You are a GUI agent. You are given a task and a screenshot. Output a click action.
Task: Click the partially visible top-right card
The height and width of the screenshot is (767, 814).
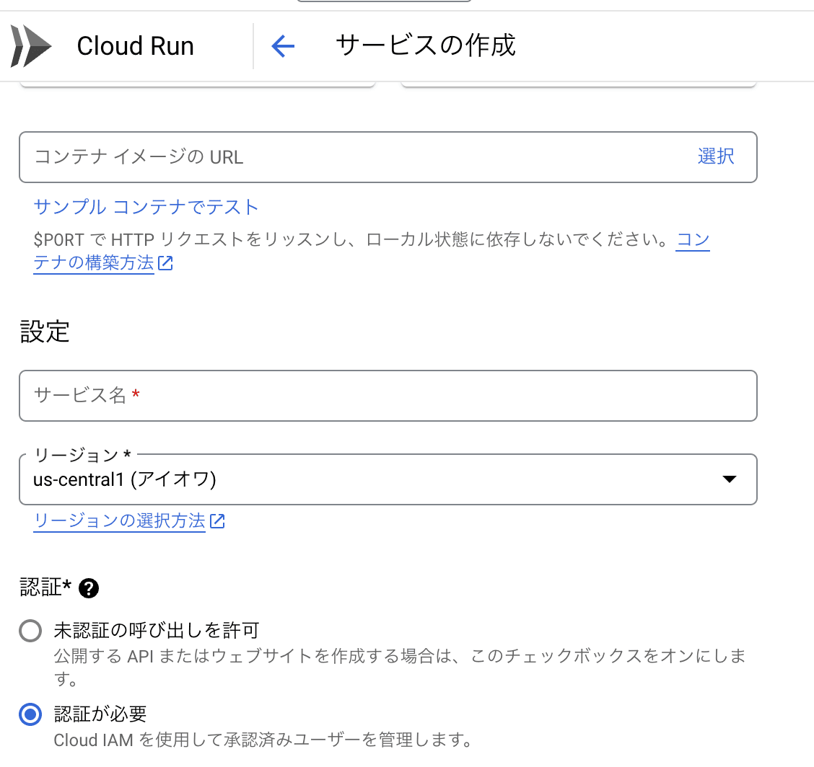577,84
